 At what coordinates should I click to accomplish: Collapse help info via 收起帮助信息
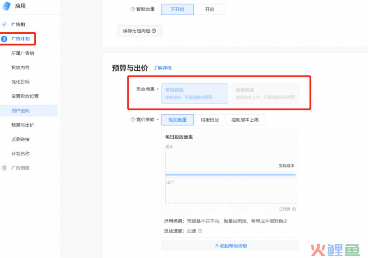point(230,246)
